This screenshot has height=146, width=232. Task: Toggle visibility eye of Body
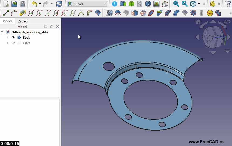pos(13,37)
